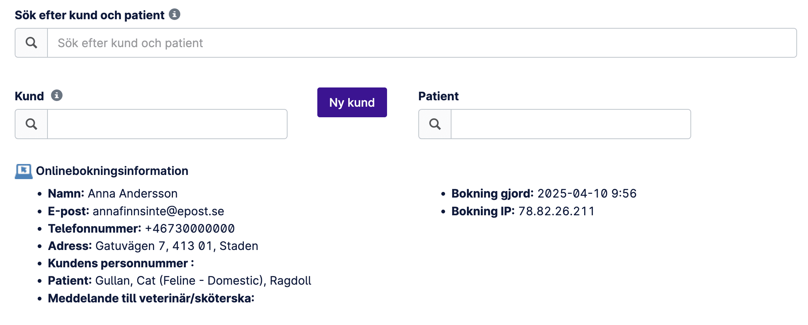808x325 pixels.
Task: Click info icon beside top search heading
Action: pos(174,14)
